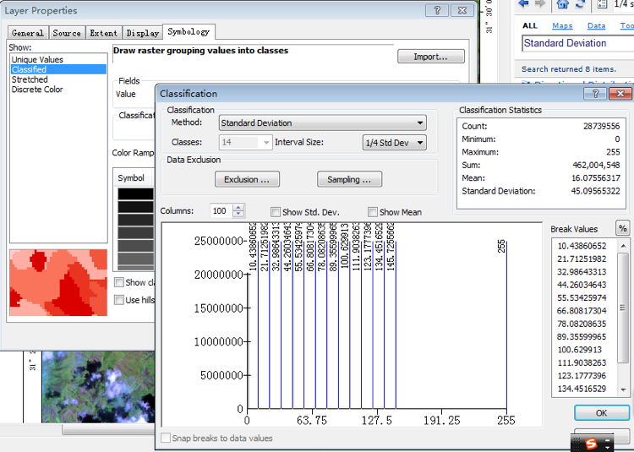Increase Columns value with spinner arrow
Screen dimensions: 634x452
tap(238, 208)
